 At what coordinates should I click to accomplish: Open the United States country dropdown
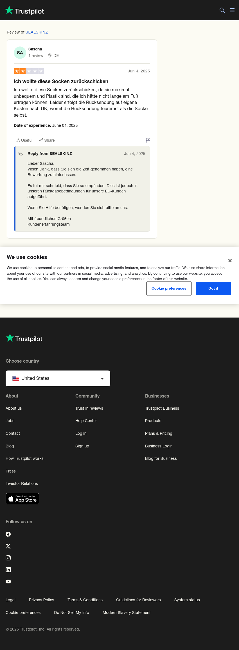[x=58, y=378]
